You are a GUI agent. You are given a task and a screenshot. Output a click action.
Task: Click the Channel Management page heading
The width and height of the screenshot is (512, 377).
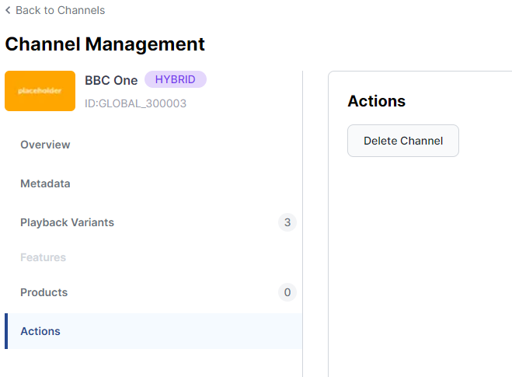coord(105,44)
